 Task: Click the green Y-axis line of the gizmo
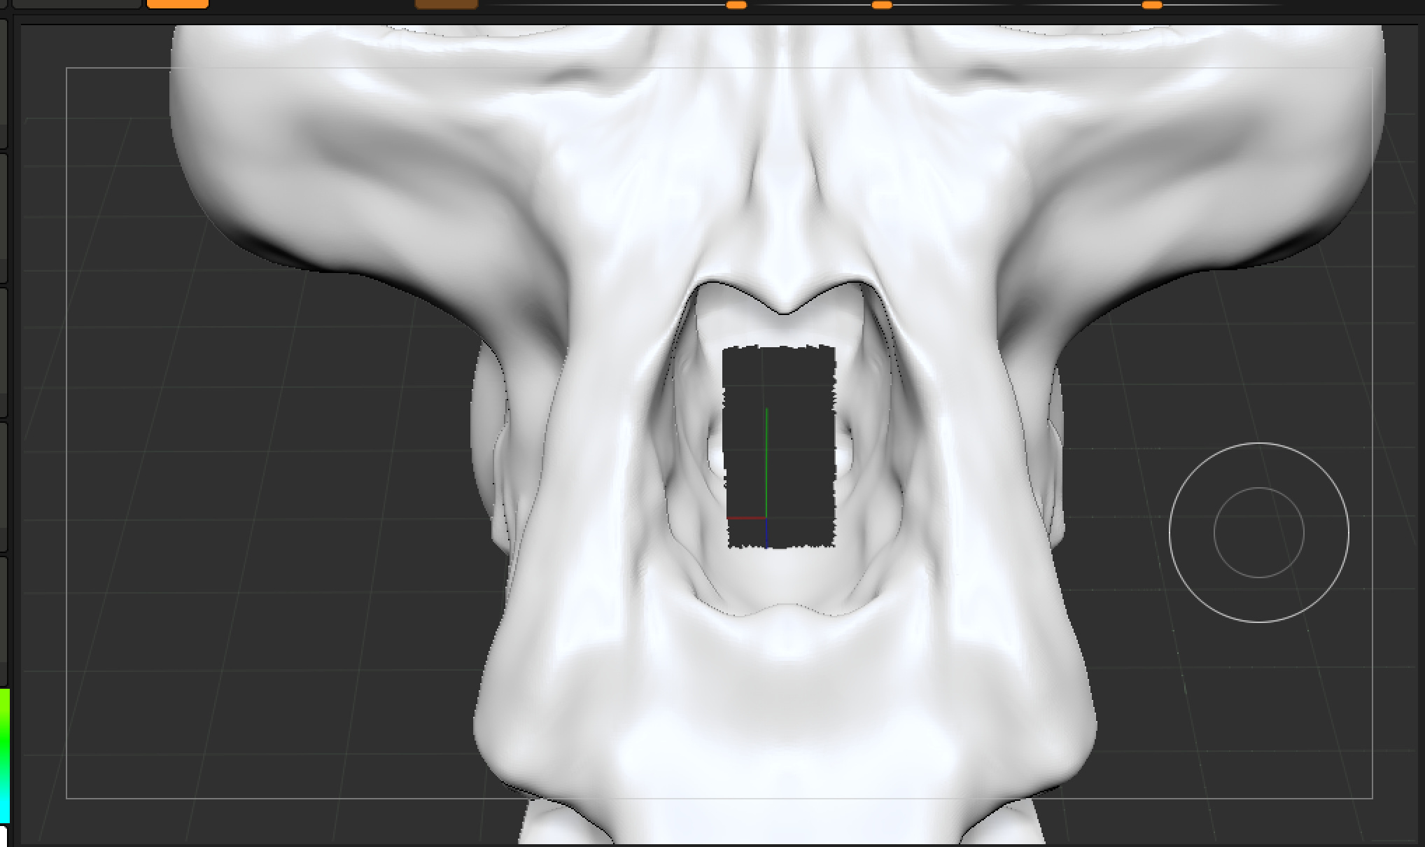click(766, 462)
